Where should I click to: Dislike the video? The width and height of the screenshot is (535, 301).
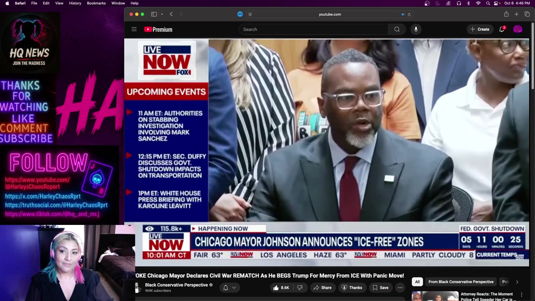point(300,288)
